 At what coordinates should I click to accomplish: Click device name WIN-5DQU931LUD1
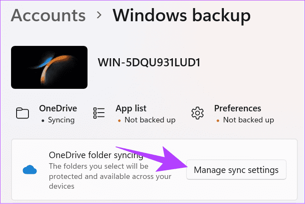point(149,62)
